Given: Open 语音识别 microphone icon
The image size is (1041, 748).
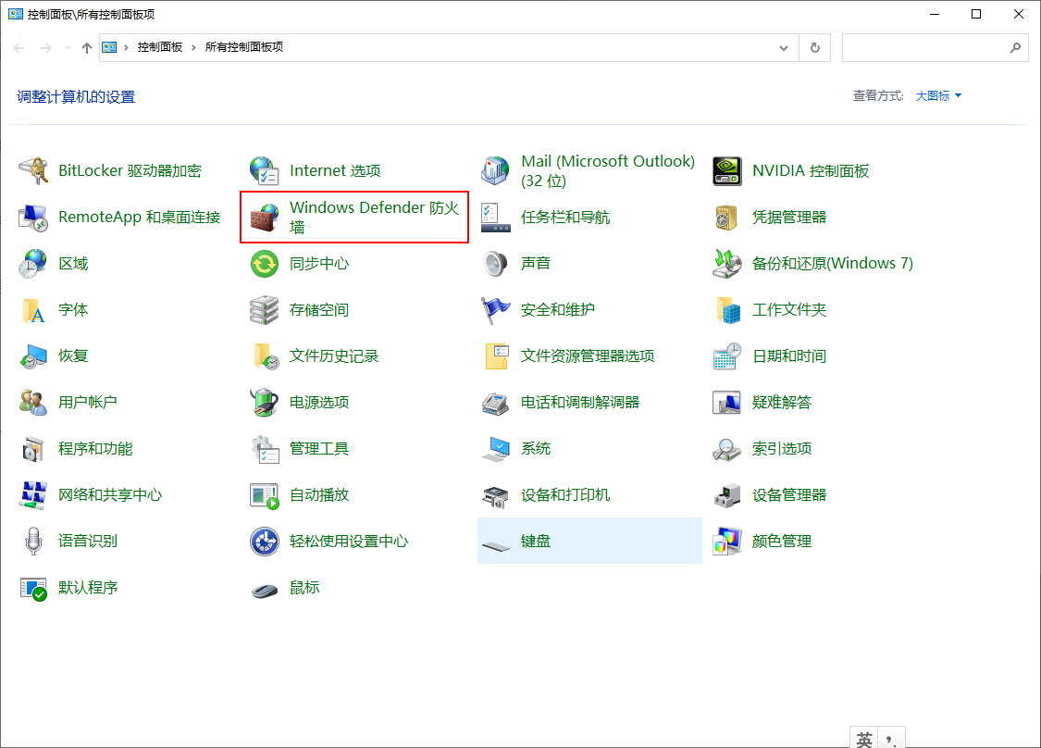Looking at the screenshot, I should coord(32,542).
